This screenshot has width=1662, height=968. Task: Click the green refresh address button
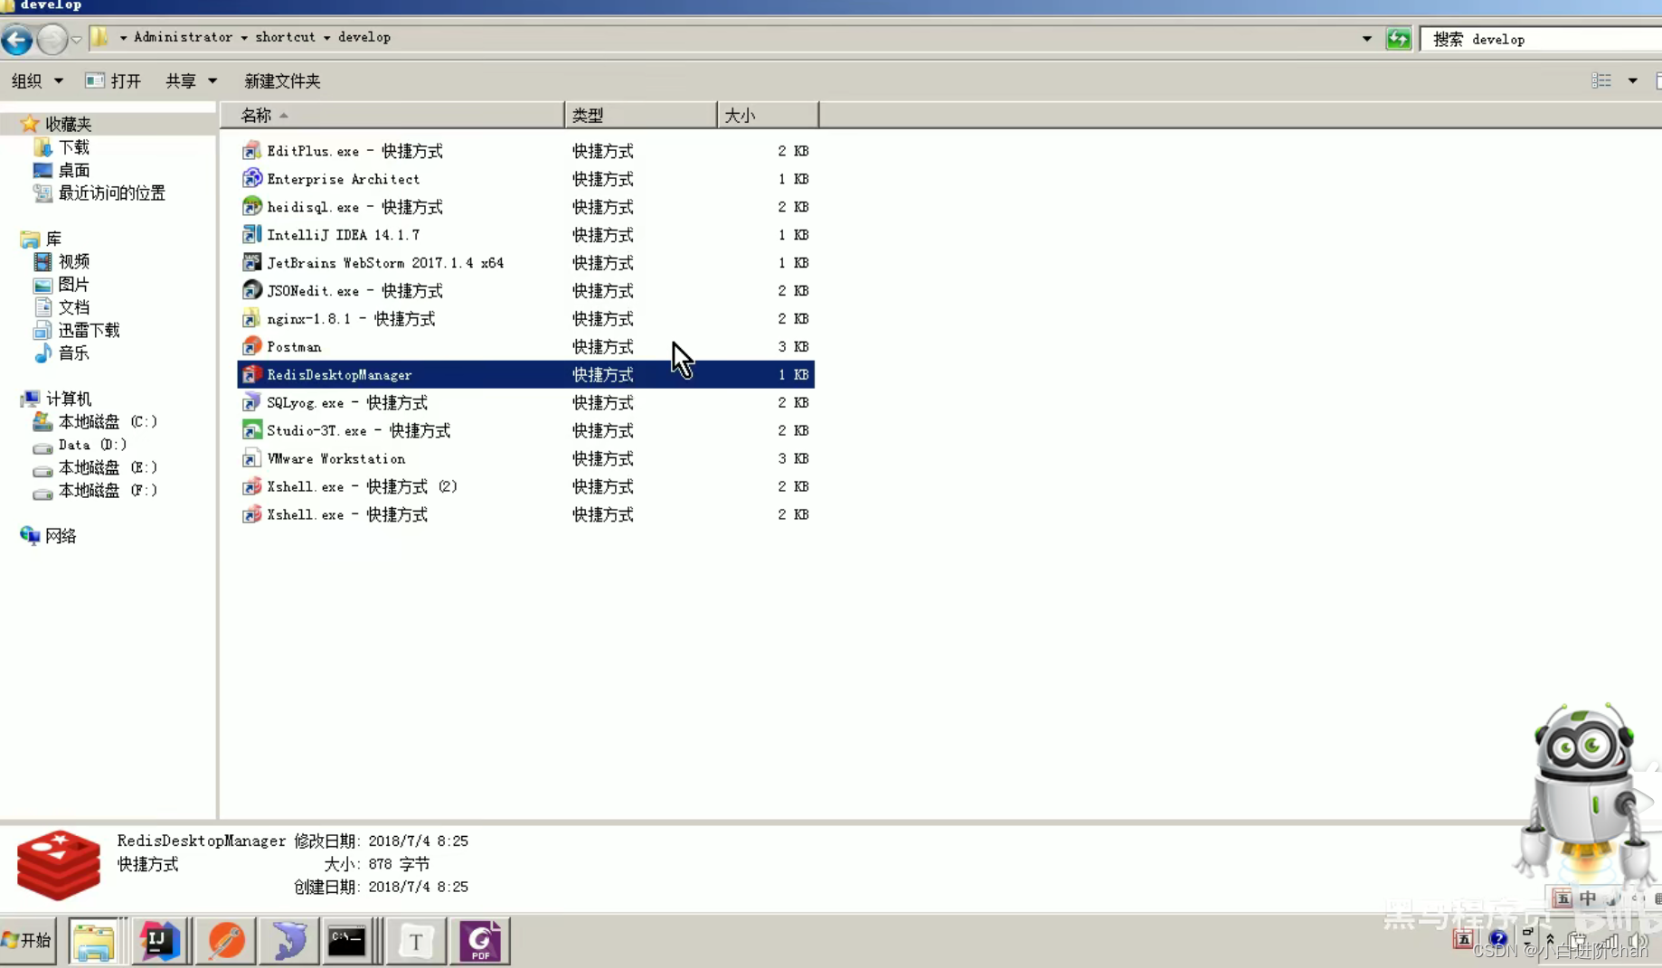(x=1398, y=39)
